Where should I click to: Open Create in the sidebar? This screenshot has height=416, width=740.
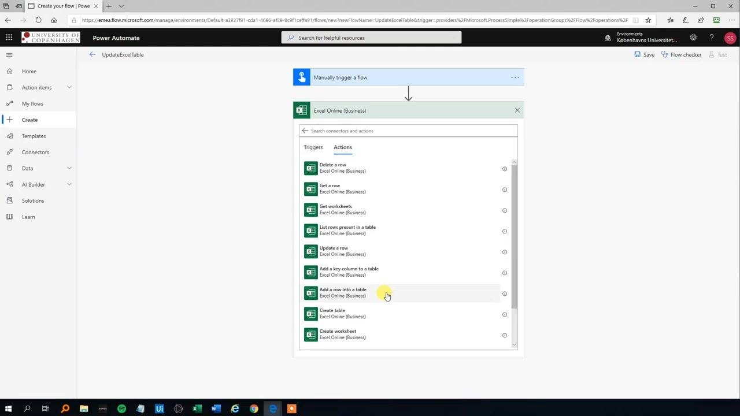[x=38, y=120]
